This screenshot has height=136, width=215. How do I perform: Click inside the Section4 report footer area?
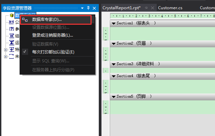pos(163,87)
